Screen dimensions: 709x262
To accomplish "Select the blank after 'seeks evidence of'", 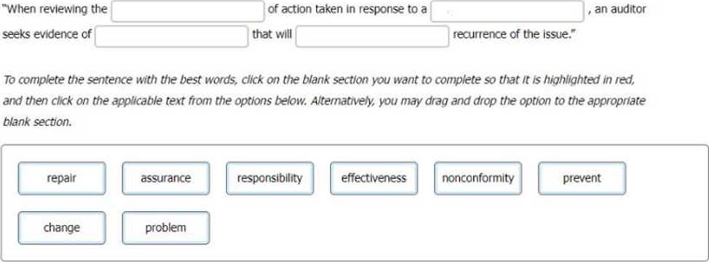I will (171, 36).
